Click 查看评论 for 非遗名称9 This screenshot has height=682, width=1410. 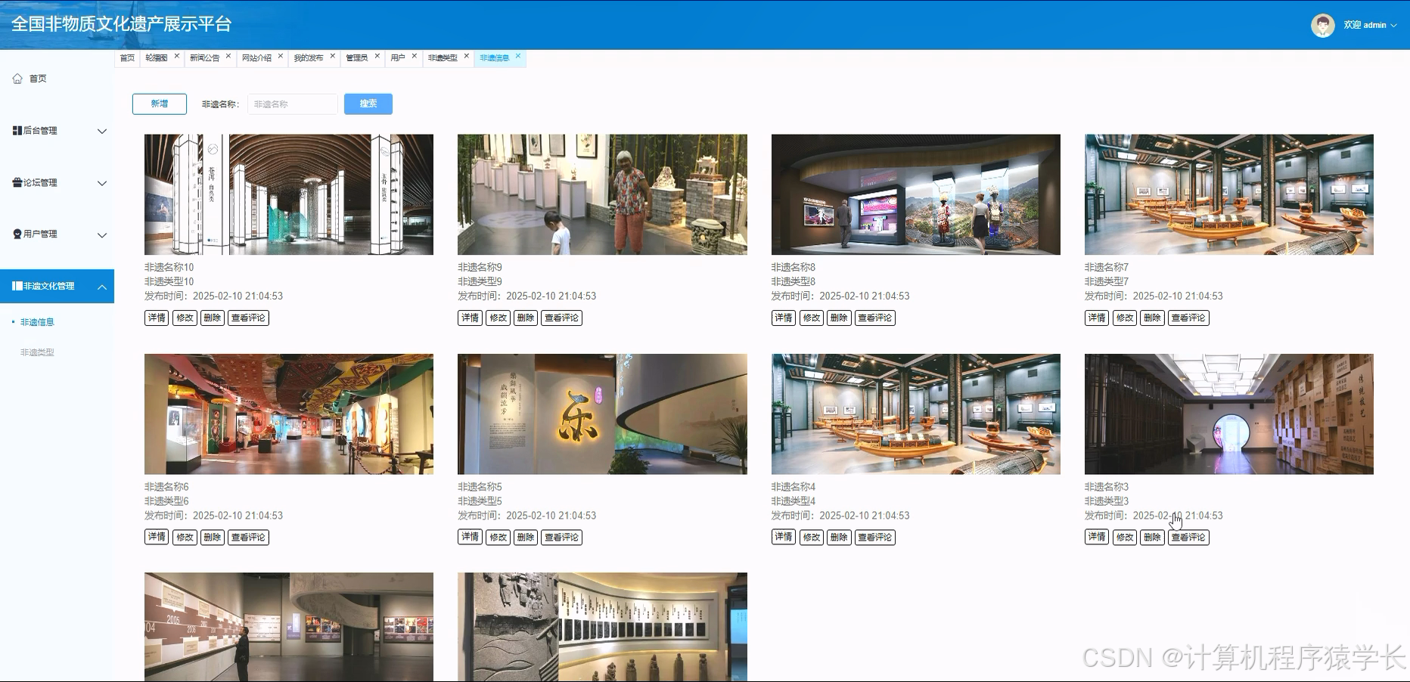[x=562, y=318]
